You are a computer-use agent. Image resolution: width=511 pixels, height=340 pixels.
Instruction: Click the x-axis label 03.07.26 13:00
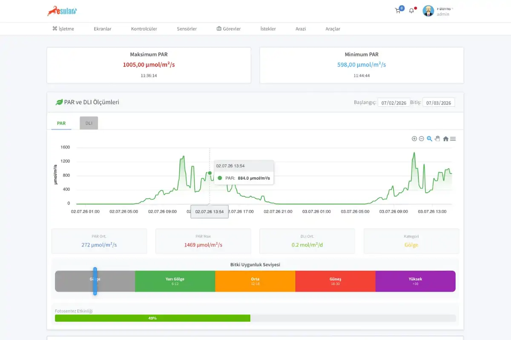click(x=432, y=211)
